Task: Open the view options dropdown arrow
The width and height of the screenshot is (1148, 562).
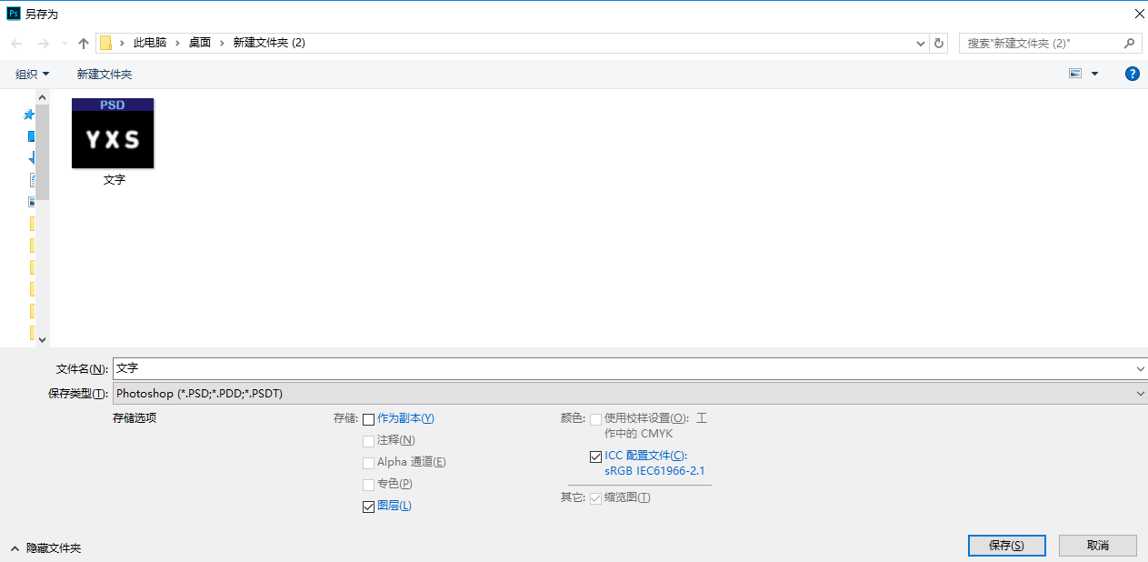Action: 1094,74
